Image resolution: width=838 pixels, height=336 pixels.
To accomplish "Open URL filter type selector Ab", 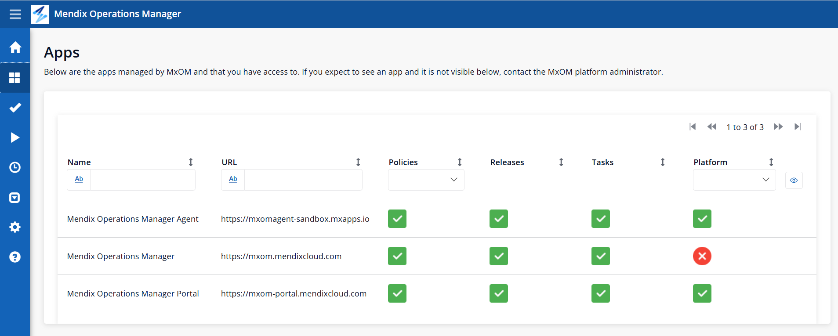I will (233, 179).
